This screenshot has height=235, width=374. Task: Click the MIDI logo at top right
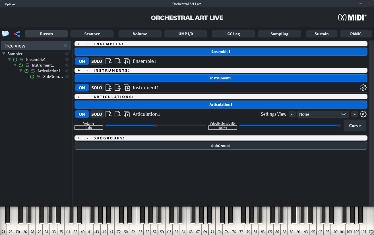351,17
